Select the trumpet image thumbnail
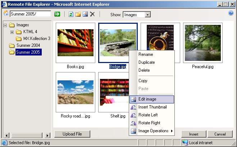237x147 pixels. (x=160, y=37)
